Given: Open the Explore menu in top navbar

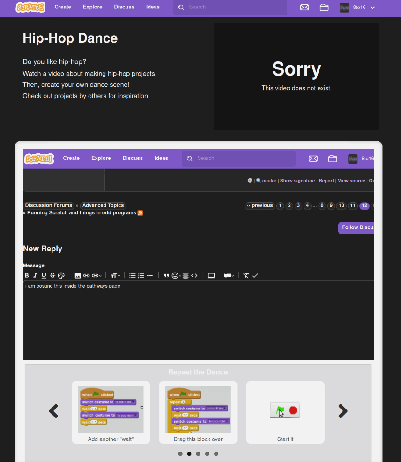Looking at the screenshot, I should click(93, 7).
